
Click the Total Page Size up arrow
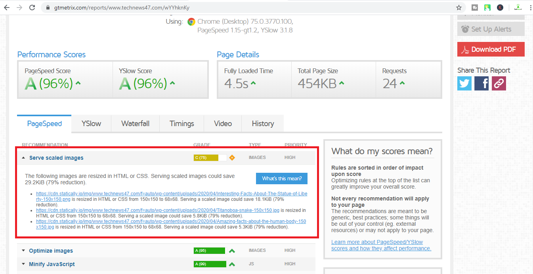[x=342, y=83]
